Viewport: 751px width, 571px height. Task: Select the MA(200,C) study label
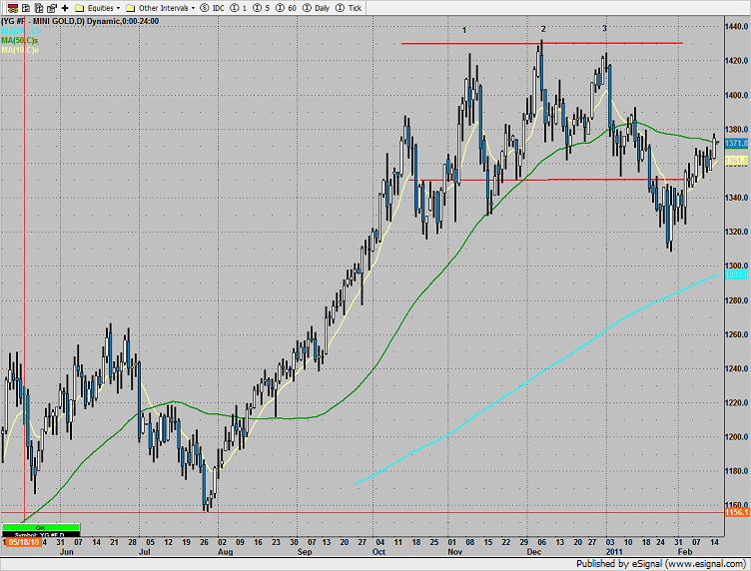coord(22,31)
